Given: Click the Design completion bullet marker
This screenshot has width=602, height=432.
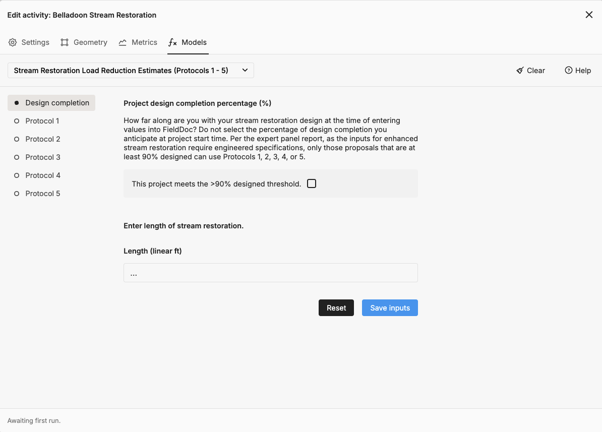Looking at the screenshot, I should 17,103.
